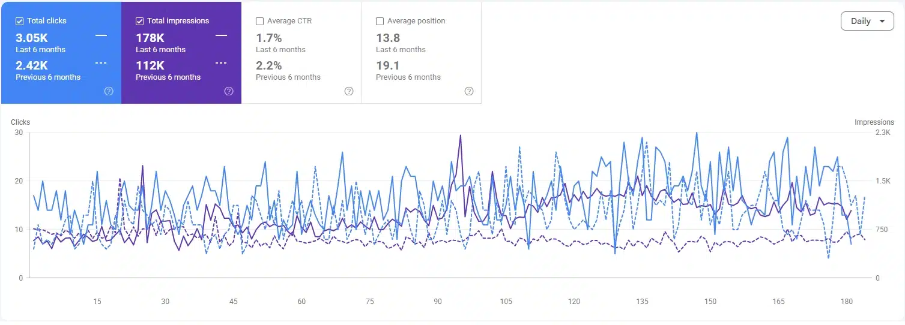Viewport: 905px width, 325px height.
Task: Enable the Average CTR checkbox
Action: click(x=260, y=21)
